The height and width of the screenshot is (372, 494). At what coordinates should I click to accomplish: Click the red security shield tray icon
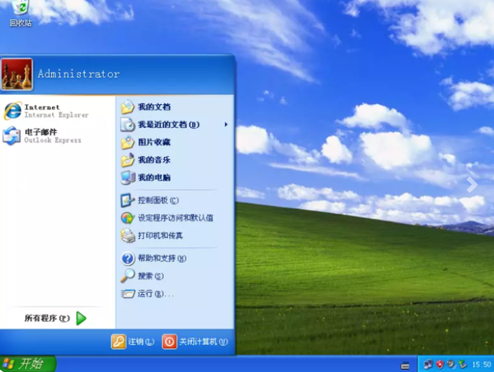click(x=440, y=364)
